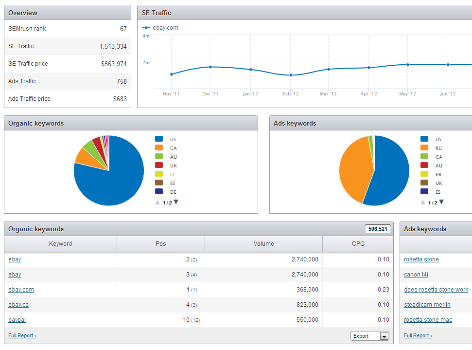Sort by the CPC column header

coord(358,243)
